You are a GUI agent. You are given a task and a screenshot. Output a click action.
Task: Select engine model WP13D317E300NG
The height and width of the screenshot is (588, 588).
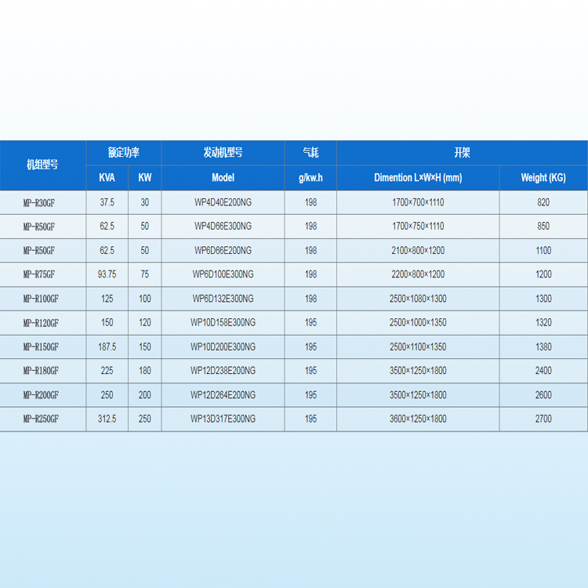(x=223, y=419)
